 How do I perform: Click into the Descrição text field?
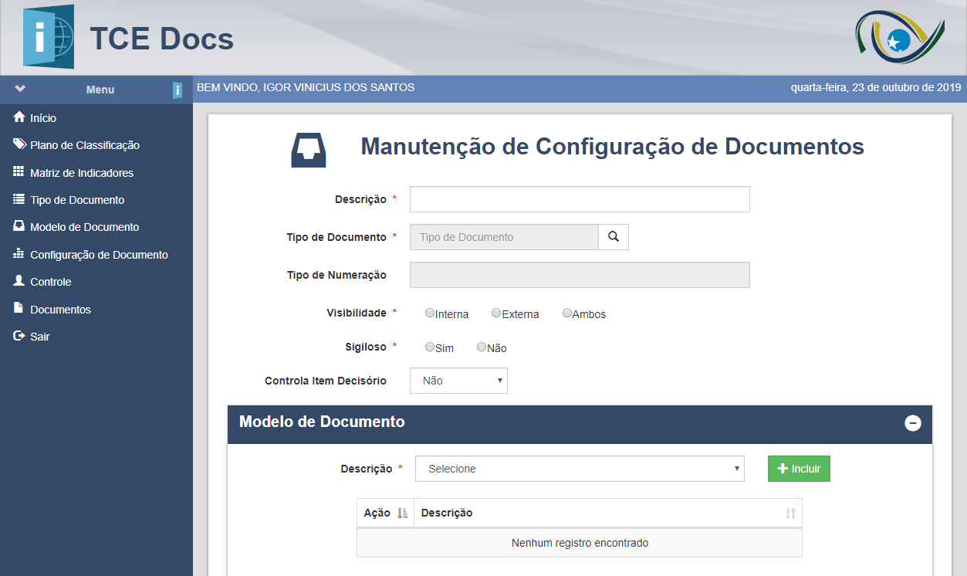(580, 199)
